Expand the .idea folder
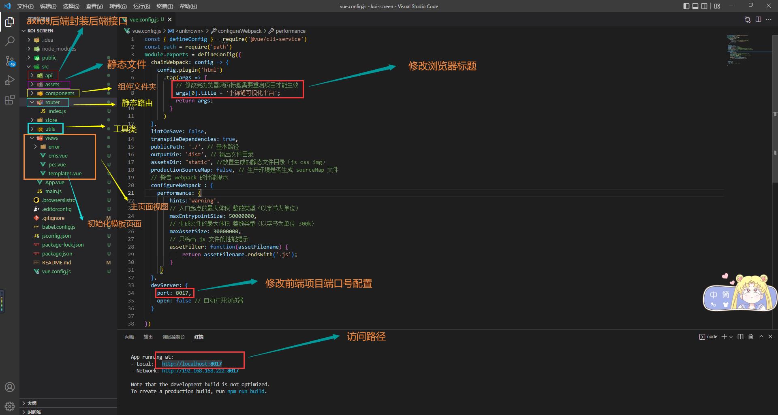Viewport: 778px width, 415px height. [68, 40]
